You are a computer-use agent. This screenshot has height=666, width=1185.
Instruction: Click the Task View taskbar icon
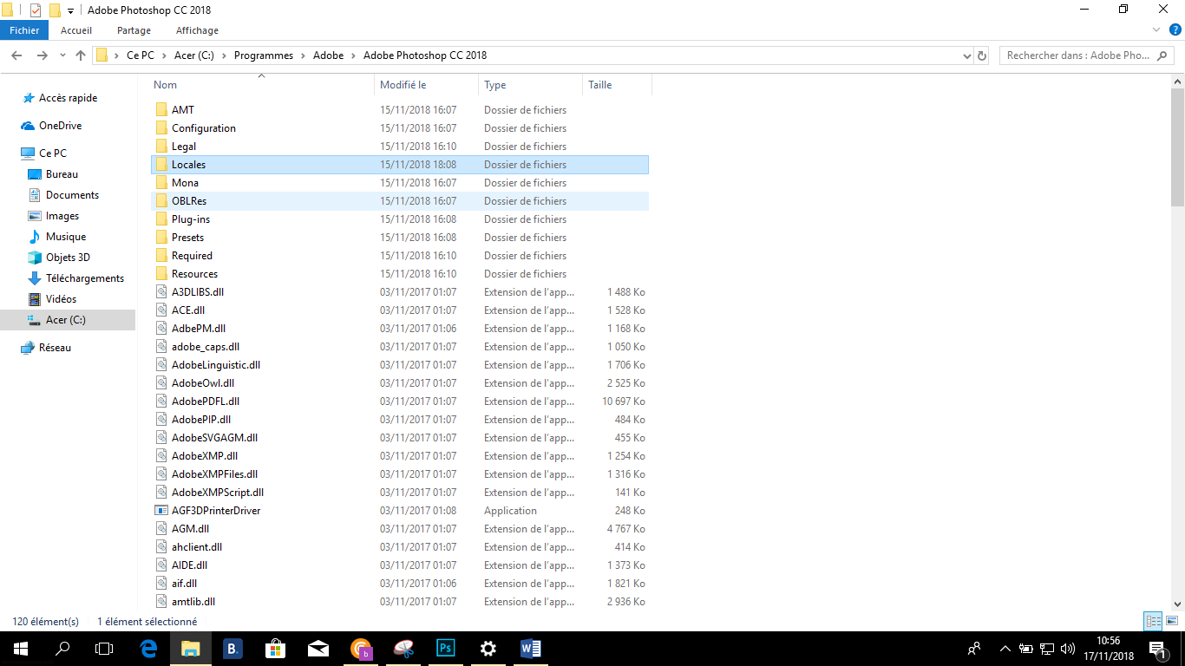click(x=104, y=648)
